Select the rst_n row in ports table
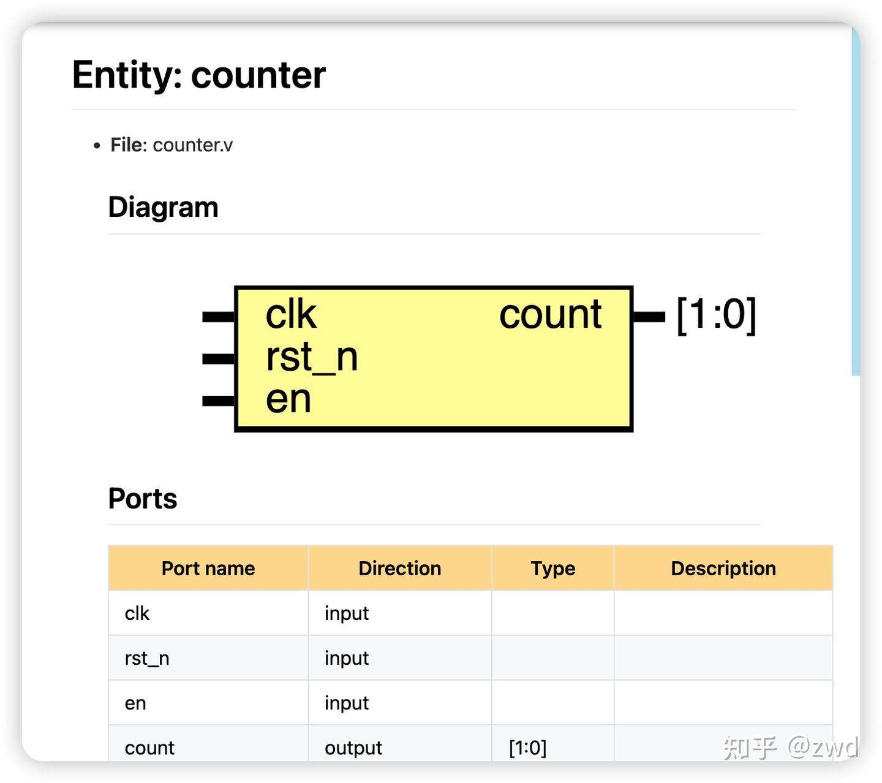This screenshot has width=882, height=783. (x=470, y=658)
